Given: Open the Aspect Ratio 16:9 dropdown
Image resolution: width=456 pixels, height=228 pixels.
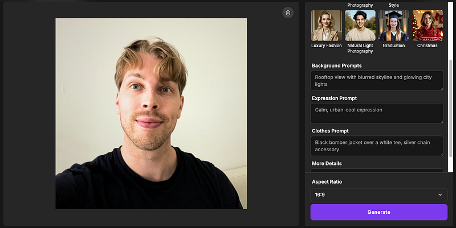Looking at the screenshot, I should (x=378, y=194).
